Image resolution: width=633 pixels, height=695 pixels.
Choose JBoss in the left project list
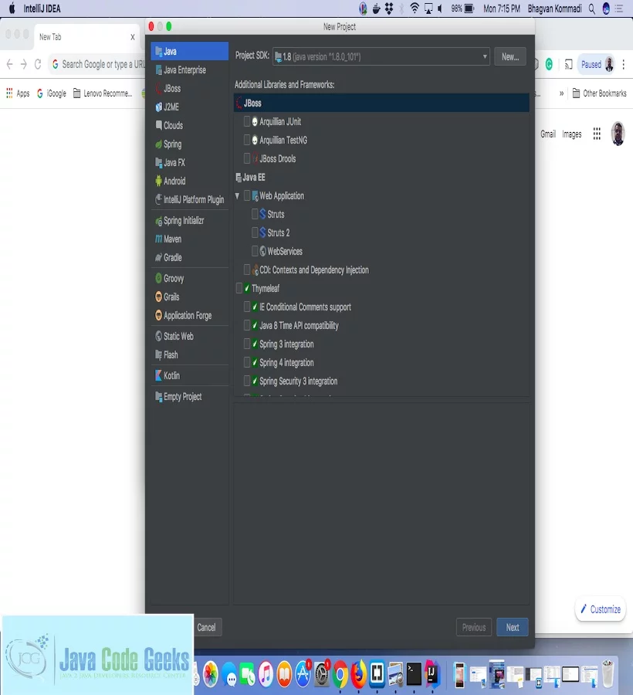pyautogui.click(x=189, y=89)
